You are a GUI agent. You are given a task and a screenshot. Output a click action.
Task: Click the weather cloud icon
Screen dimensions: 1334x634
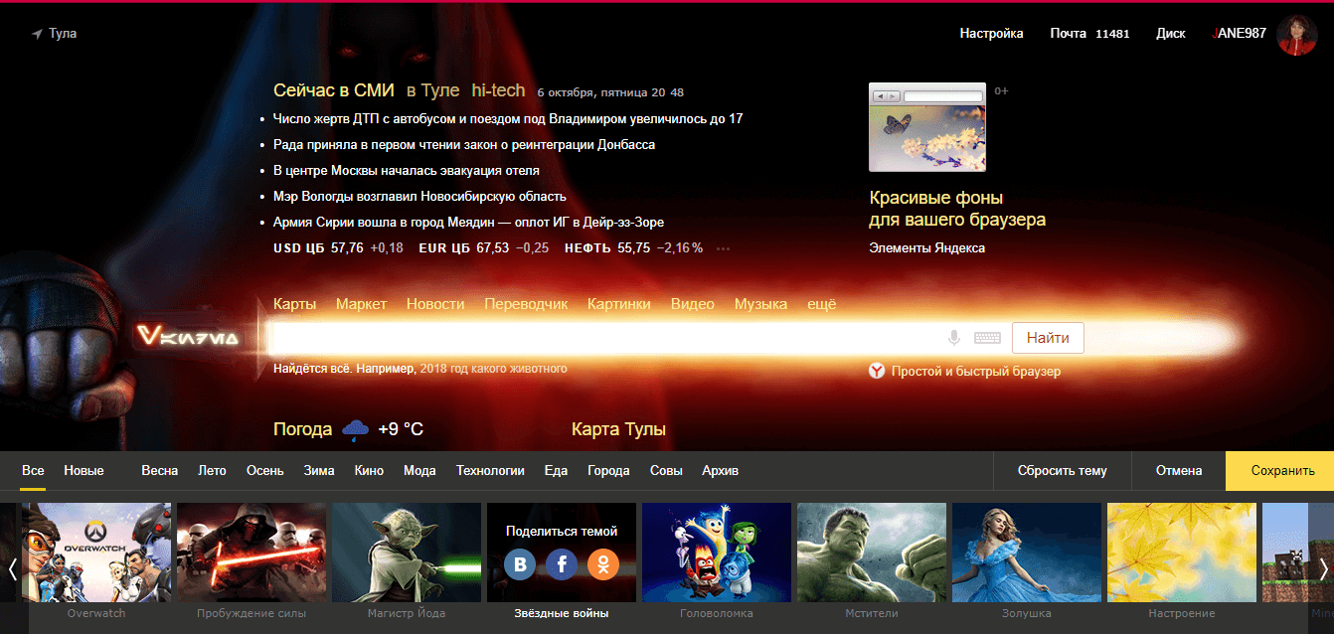click(355, 430)
